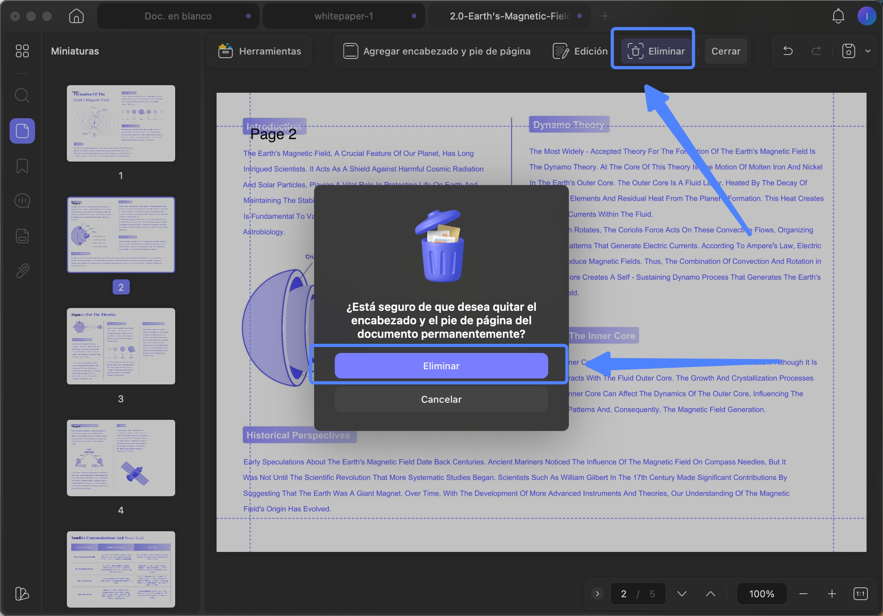
Task: Click the Edición button in toolbar
Action: [580, 51]
